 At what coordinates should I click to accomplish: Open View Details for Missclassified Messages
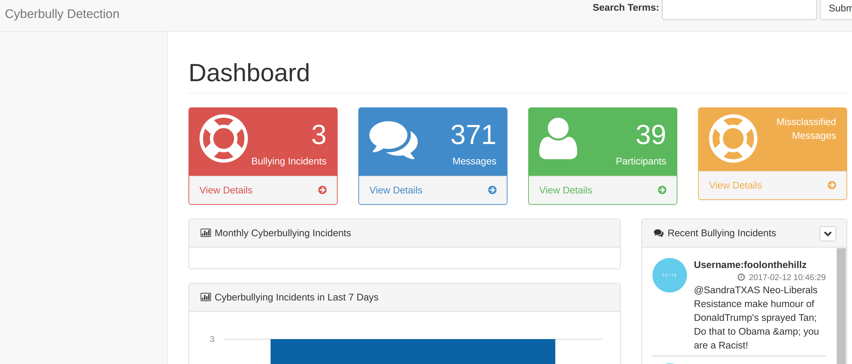pyautogui.click(x=735, y=185)
